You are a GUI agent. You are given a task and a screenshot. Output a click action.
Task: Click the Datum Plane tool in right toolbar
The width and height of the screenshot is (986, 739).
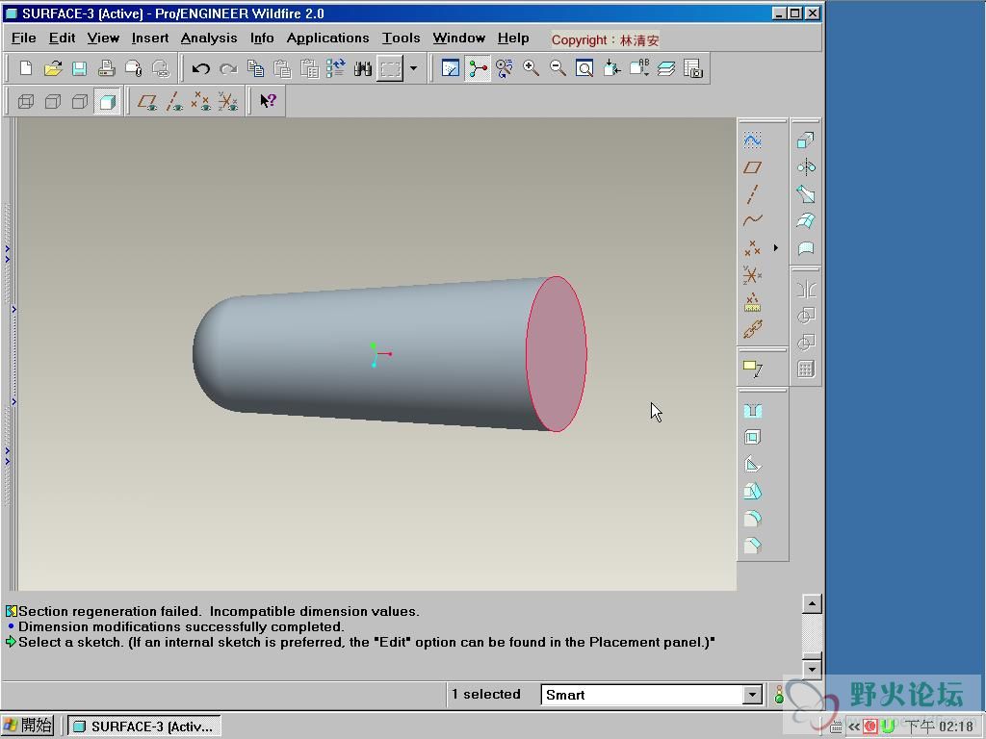point(753,167)
